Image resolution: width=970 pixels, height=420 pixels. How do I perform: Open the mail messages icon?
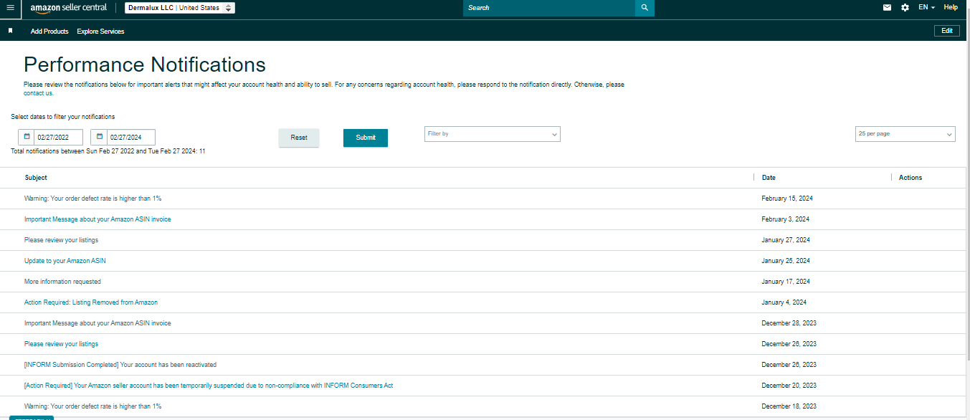click(x=887, y=8)
